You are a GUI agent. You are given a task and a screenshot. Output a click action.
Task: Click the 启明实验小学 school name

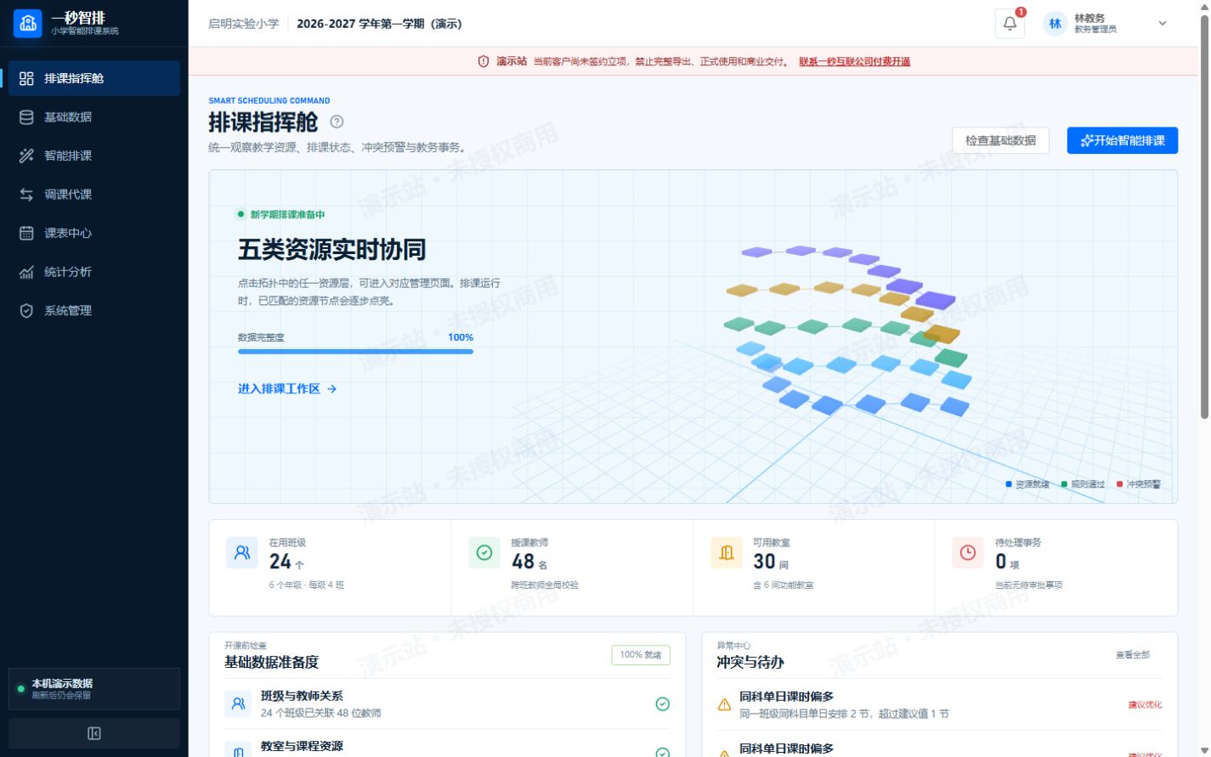(243, 24)
